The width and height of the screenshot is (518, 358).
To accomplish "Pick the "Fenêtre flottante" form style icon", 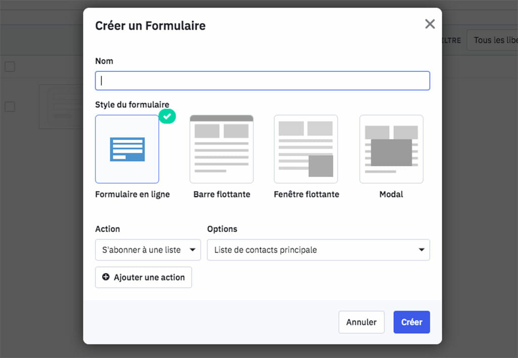I will pos(306,149).
